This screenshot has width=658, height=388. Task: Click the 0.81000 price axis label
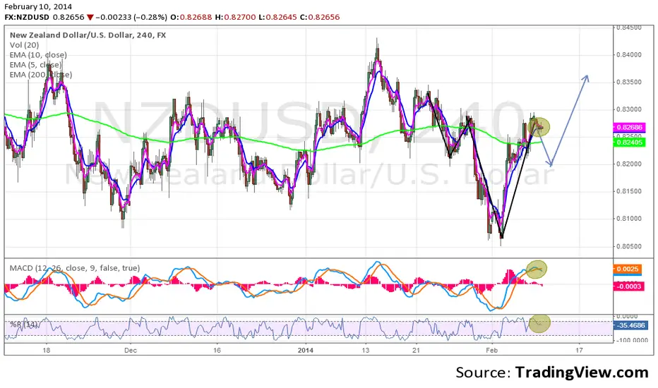pos(628,218)
